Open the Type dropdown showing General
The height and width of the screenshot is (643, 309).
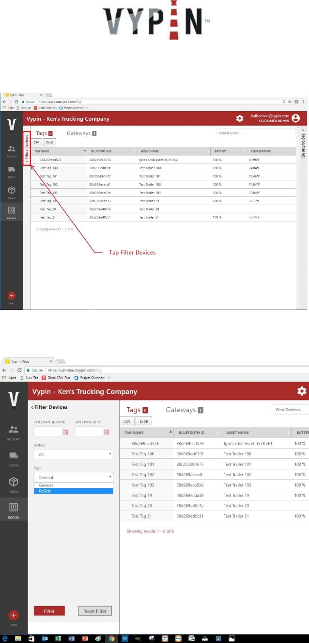[73, 477]
